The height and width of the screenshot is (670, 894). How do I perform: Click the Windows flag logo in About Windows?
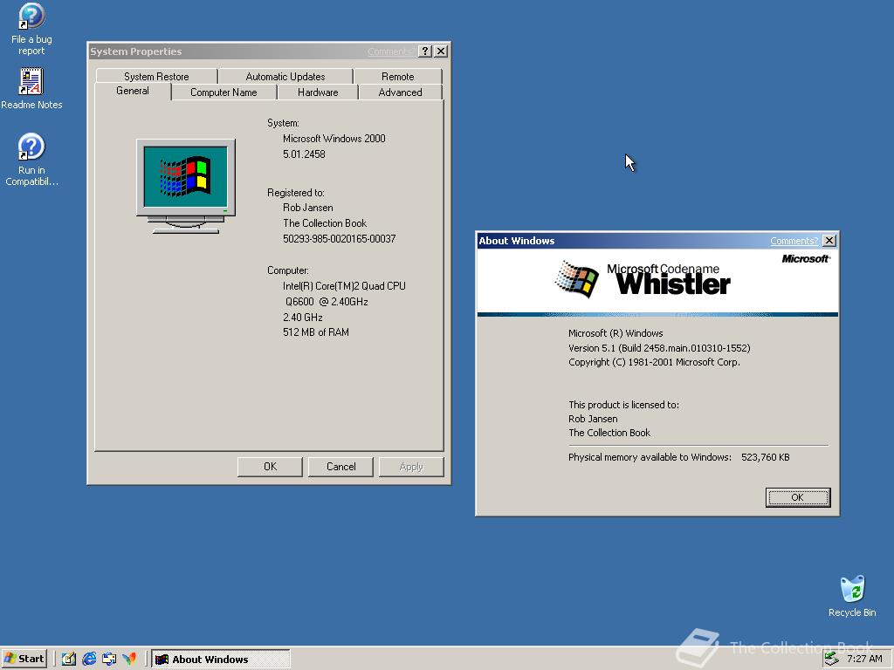coord(576,280)
